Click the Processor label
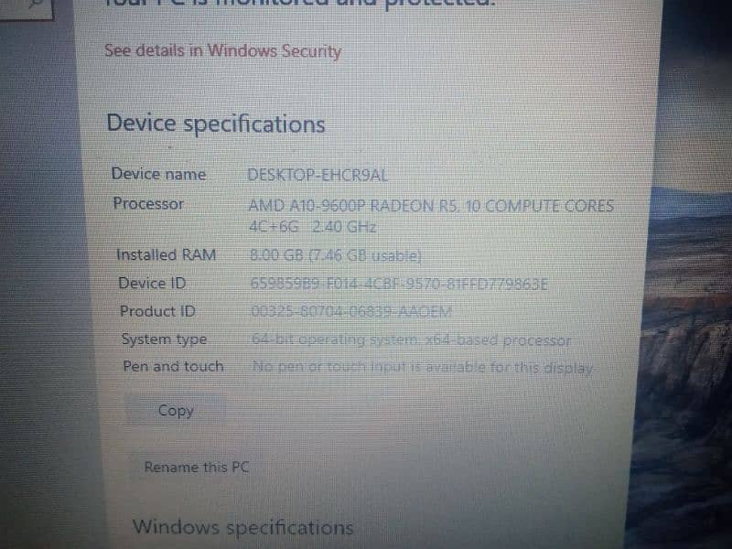 148,204
